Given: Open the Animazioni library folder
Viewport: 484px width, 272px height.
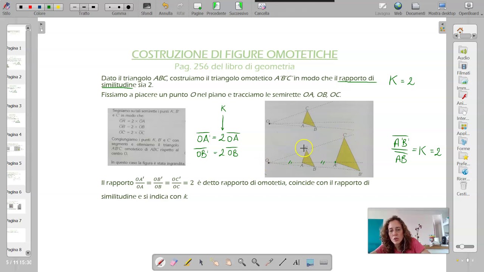Looking at the screenshot, I should pyautogui.click(x=463, y=99).
